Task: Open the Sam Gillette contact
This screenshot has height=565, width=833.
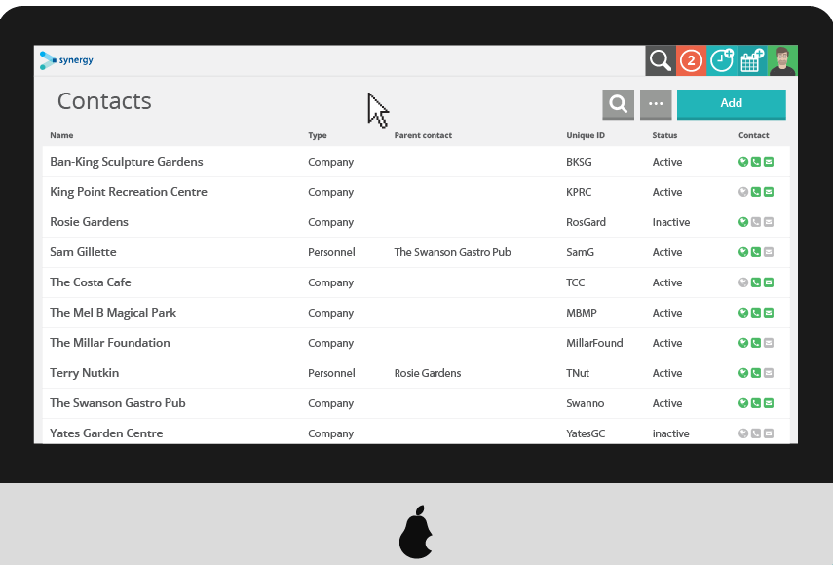Action: pos(83,252)
